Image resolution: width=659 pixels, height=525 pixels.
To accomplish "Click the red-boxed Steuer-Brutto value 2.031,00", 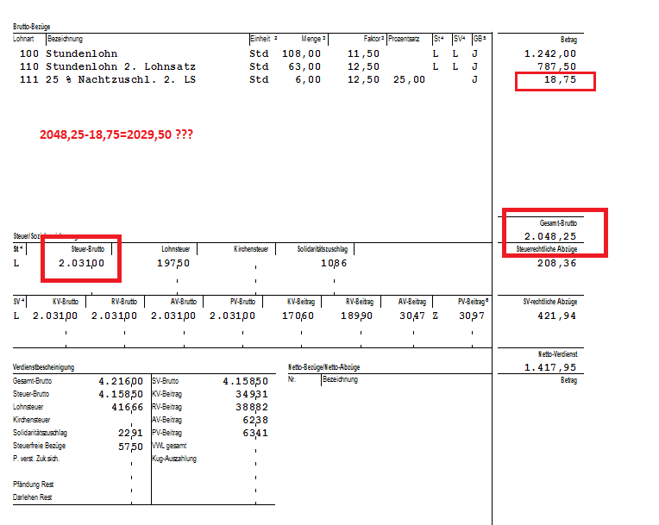I will click(81, 264).
